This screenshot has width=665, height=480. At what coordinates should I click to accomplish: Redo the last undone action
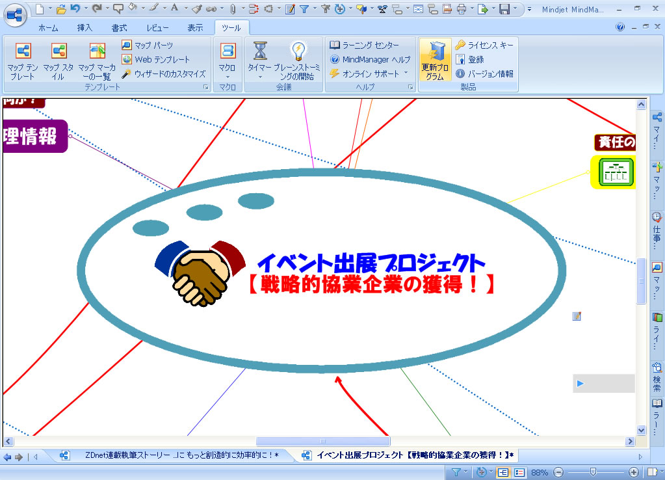point(97,8)
